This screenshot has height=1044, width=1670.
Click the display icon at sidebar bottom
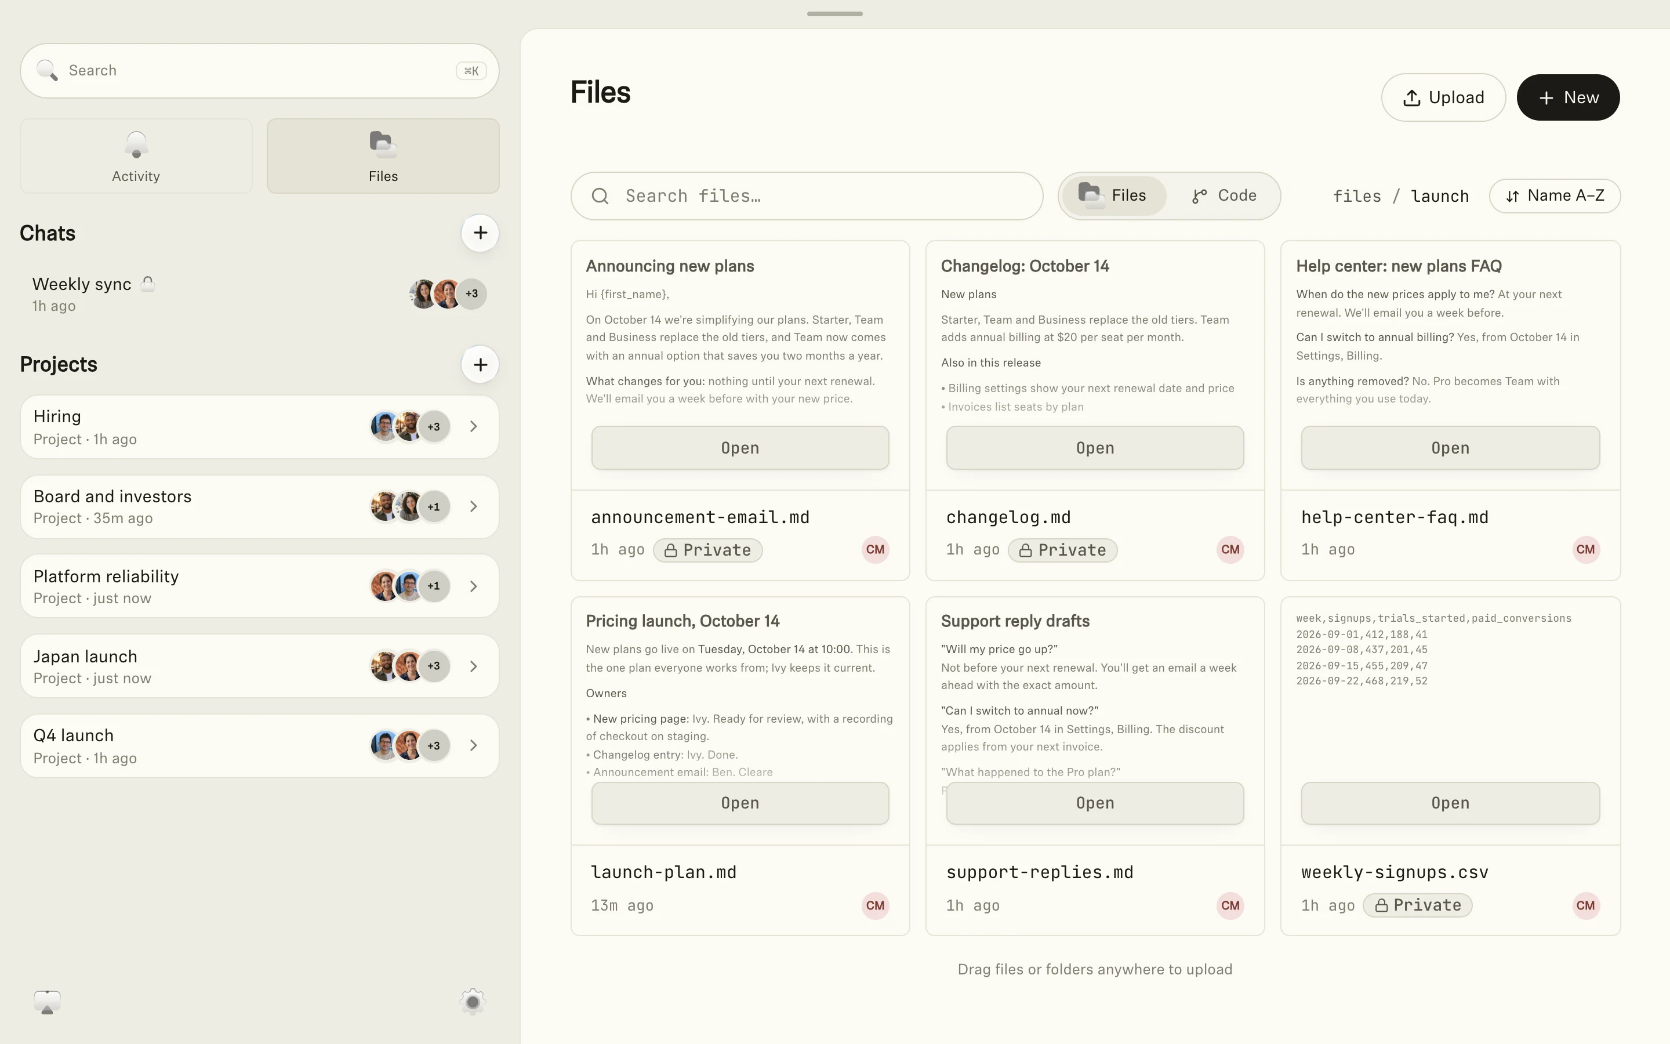click(x=47, y=1002)
